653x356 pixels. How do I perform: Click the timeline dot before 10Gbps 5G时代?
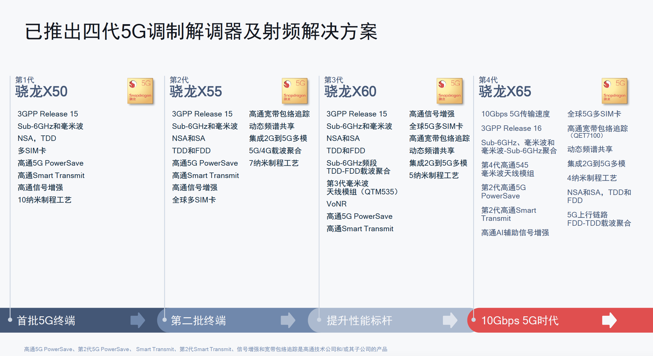(473, 320)
